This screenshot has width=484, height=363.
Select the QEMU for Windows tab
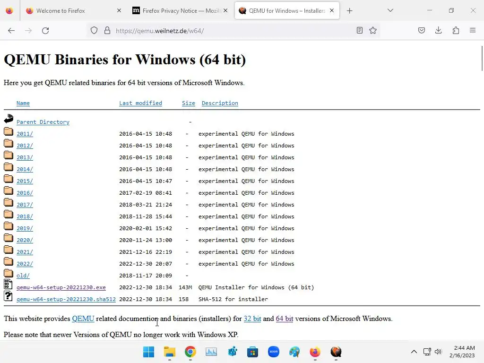point(287,10)
